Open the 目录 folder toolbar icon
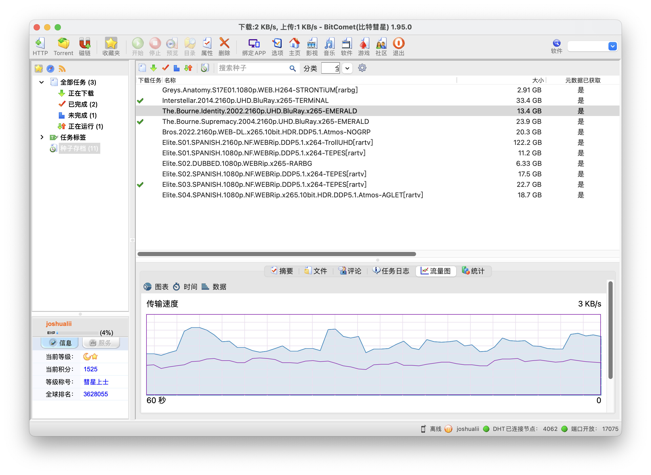651x475 pixels. coord(190,46)
